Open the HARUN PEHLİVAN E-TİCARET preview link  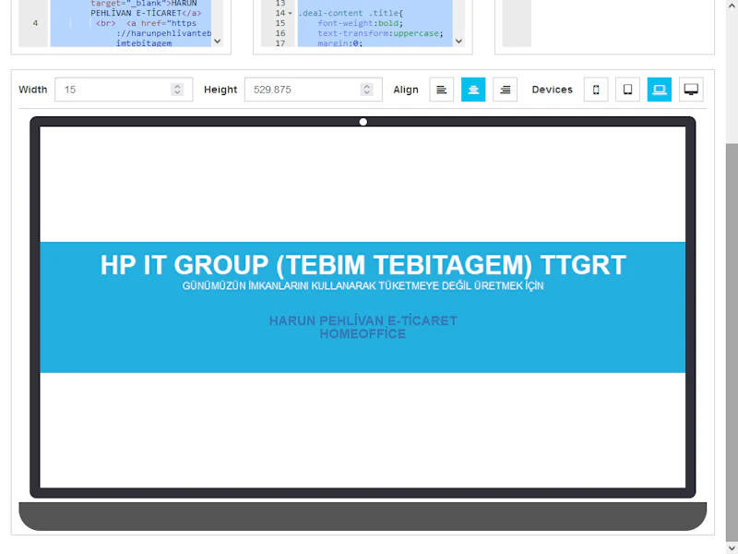pyautogui.click(x=362, y=320)
